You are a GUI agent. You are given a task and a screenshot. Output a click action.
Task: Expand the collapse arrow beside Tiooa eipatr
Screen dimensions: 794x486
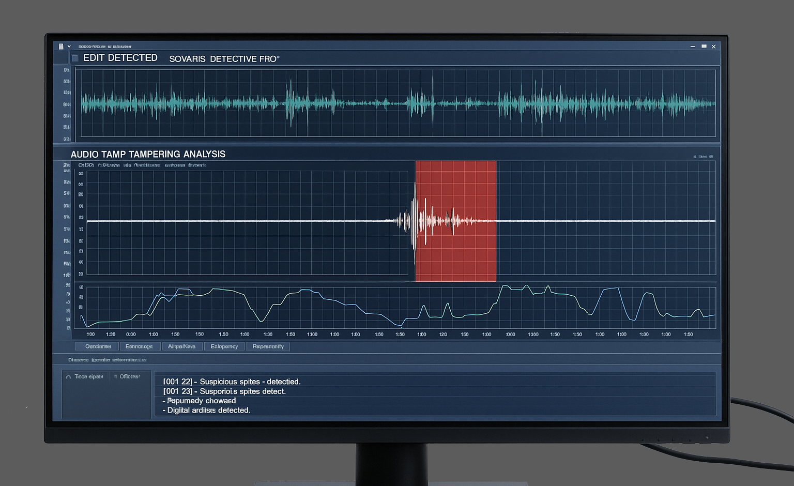click(68, 376)
